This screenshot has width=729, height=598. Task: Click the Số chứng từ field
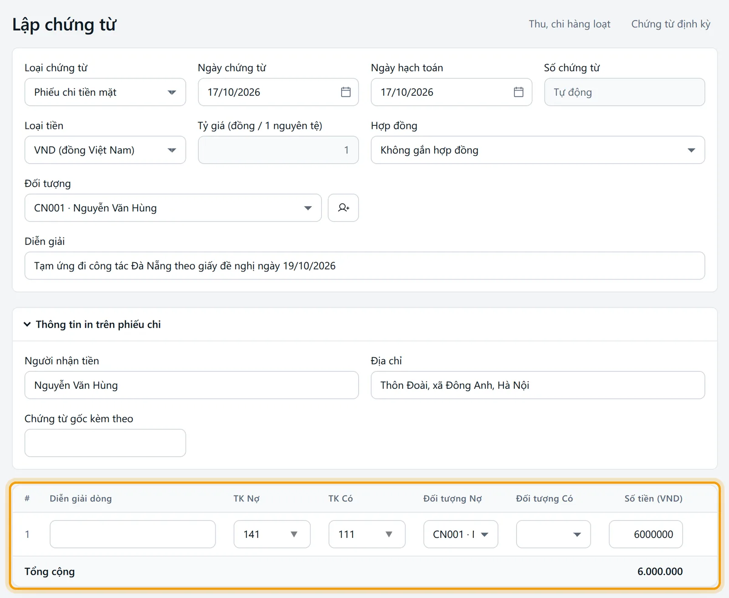pos(624,92)
